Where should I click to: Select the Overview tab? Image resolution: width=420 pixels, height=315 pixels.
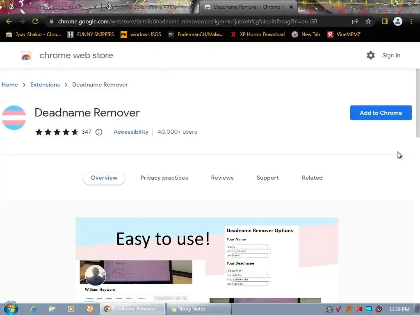[x=104, y=178]
